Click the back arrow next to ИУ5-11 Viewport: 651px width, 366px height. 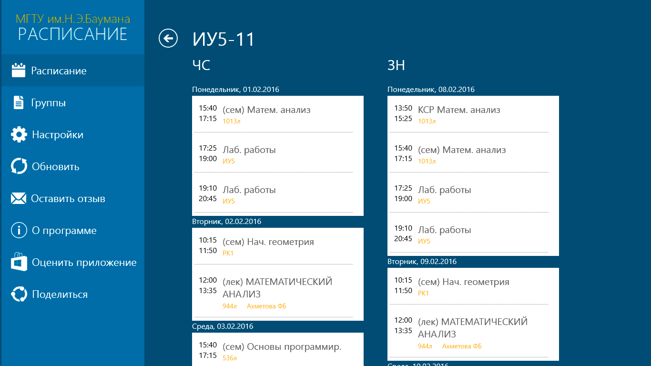168,38
